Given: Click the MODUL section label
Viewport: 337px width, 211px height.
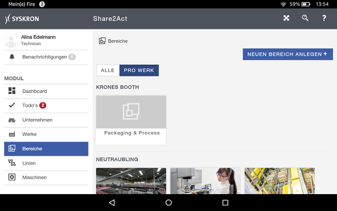Looking at the screenshot, I should (14, 78).
